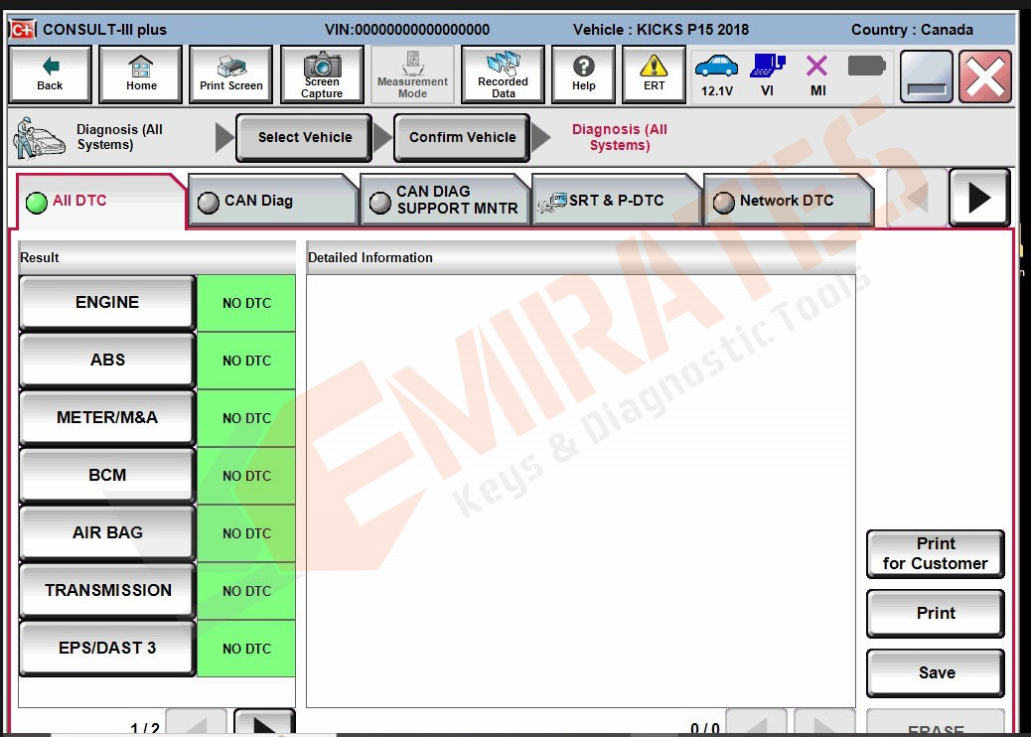Click the ERT warning triangle icon
Viewport: 1031px width, 737px height.
pos(654,74)
